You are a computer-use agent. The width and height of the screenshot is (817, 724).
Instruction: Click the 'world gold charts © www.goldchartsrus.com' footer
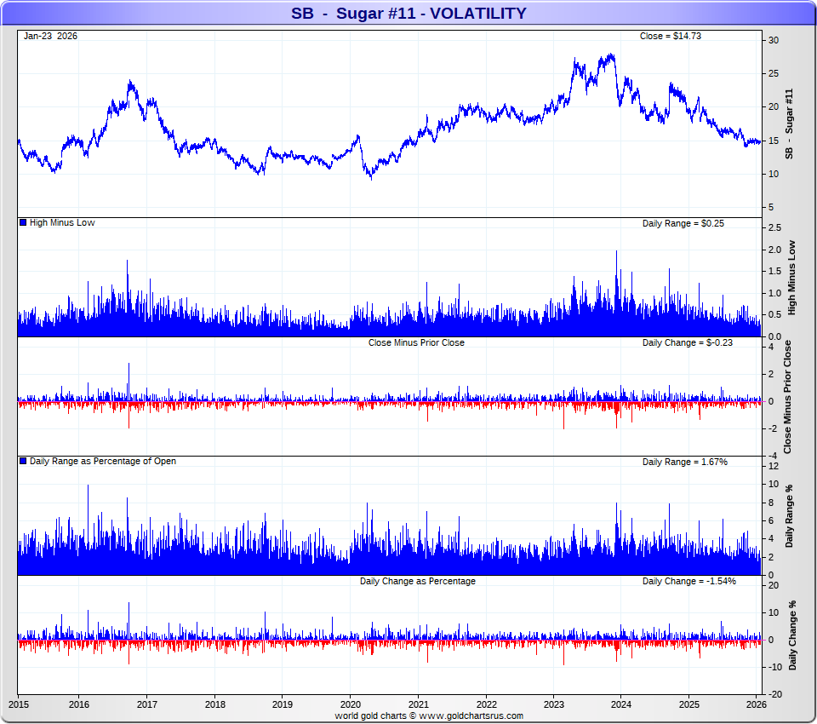point(429,715)
